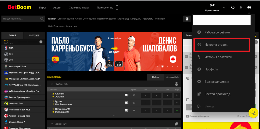Open the calculator icon button
The image size is (260, 129).
pyautogui.click(x=187, y=19)
